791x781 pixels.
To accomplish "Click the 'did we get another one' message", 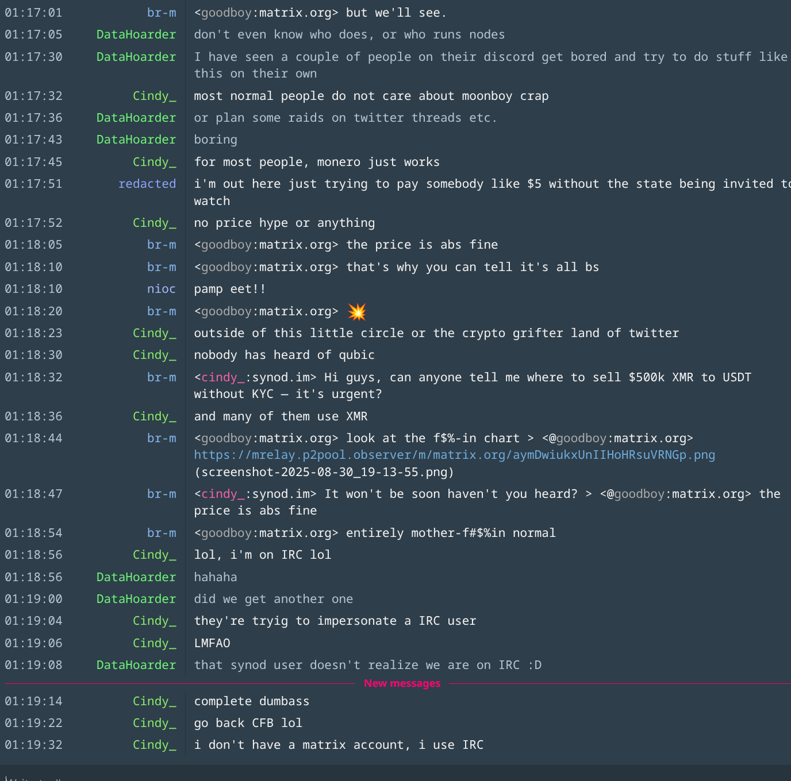I will [x=273, y=599].
